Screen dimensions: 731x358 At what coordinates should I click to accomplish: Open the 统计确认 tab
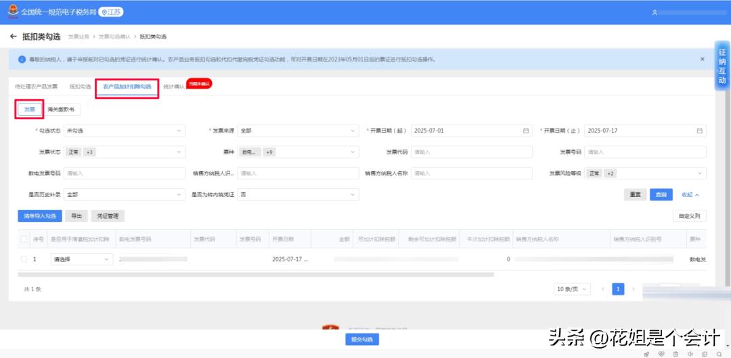pos(174,87)
